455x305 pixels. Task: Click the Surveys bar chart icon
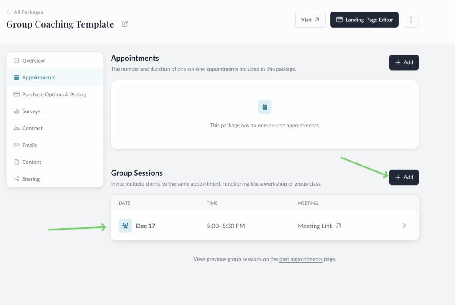click(x=16, y=111)
